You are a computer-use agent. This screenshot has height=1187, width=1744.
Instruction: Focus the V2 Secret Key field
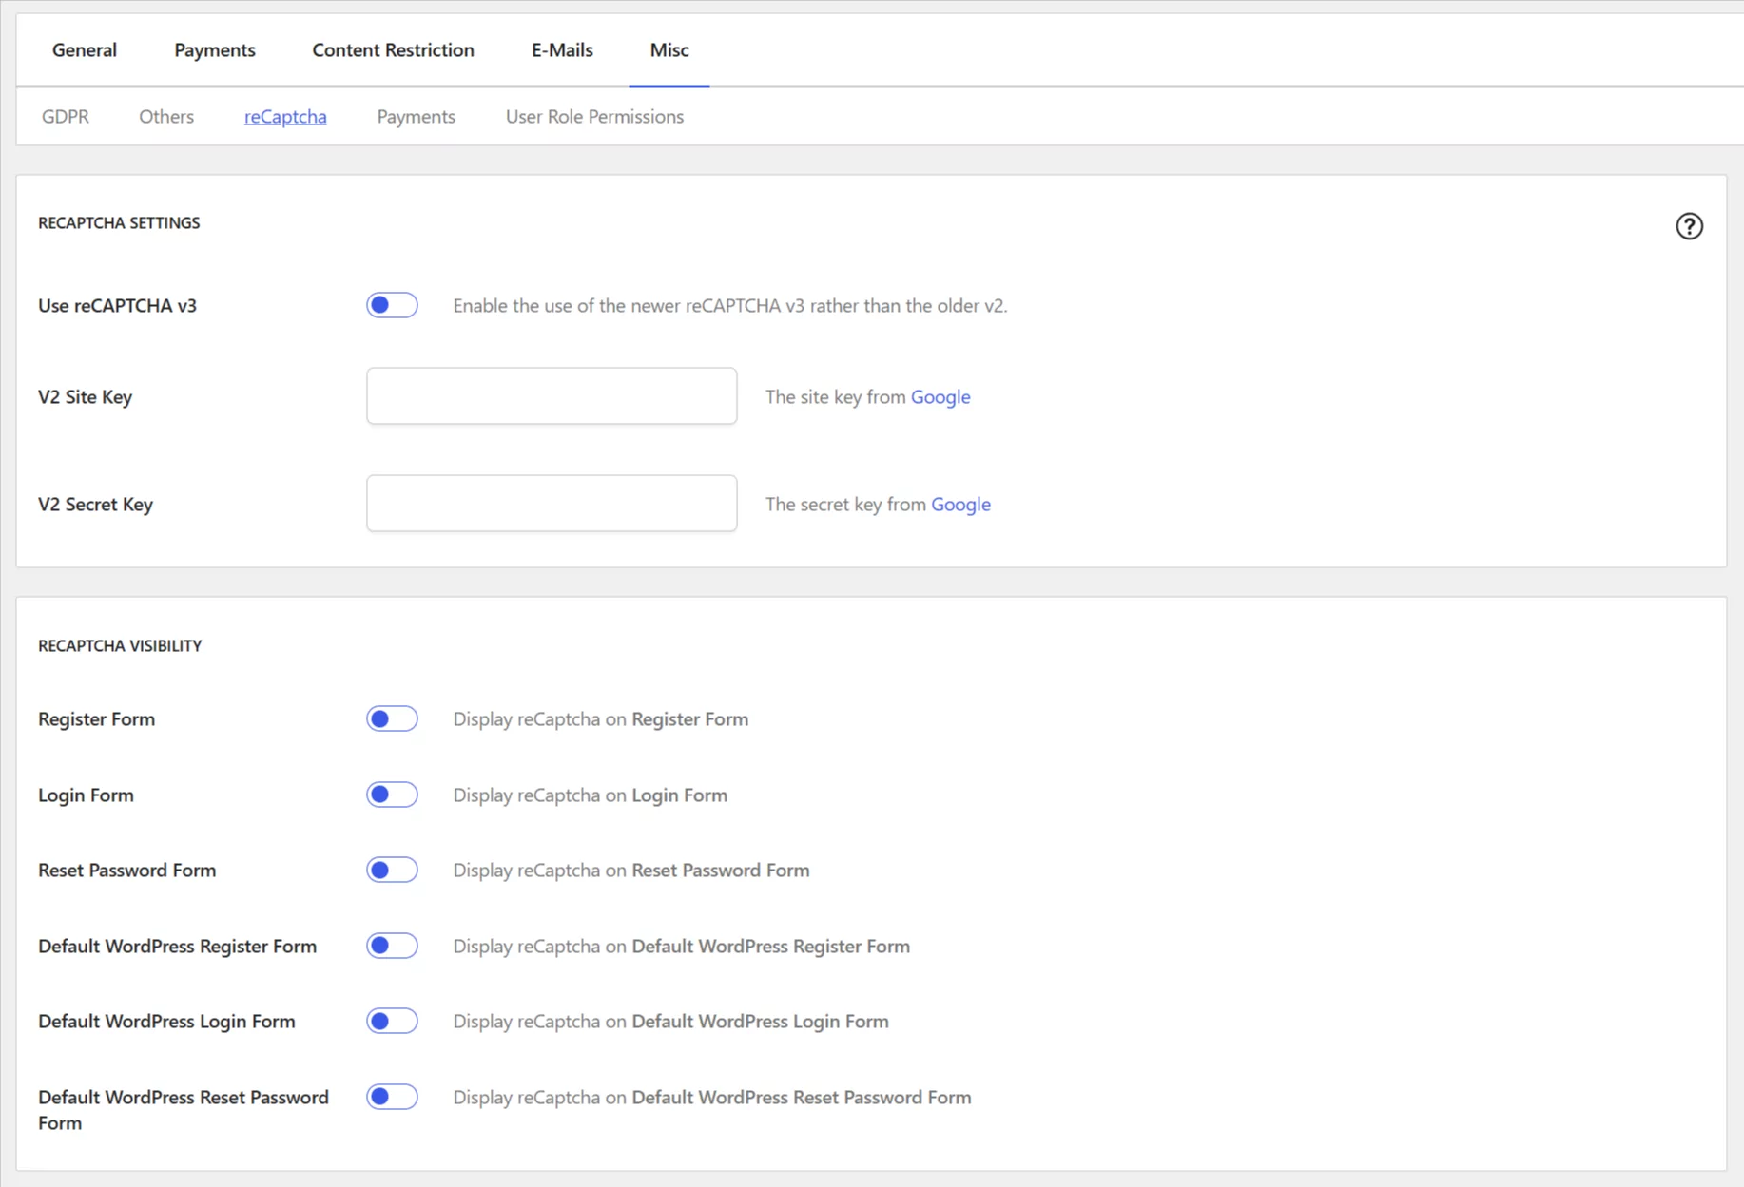(x=552, y=504)
